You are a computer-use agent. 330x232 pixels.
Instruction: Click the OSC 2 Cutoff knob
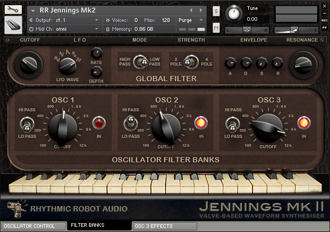166,127
